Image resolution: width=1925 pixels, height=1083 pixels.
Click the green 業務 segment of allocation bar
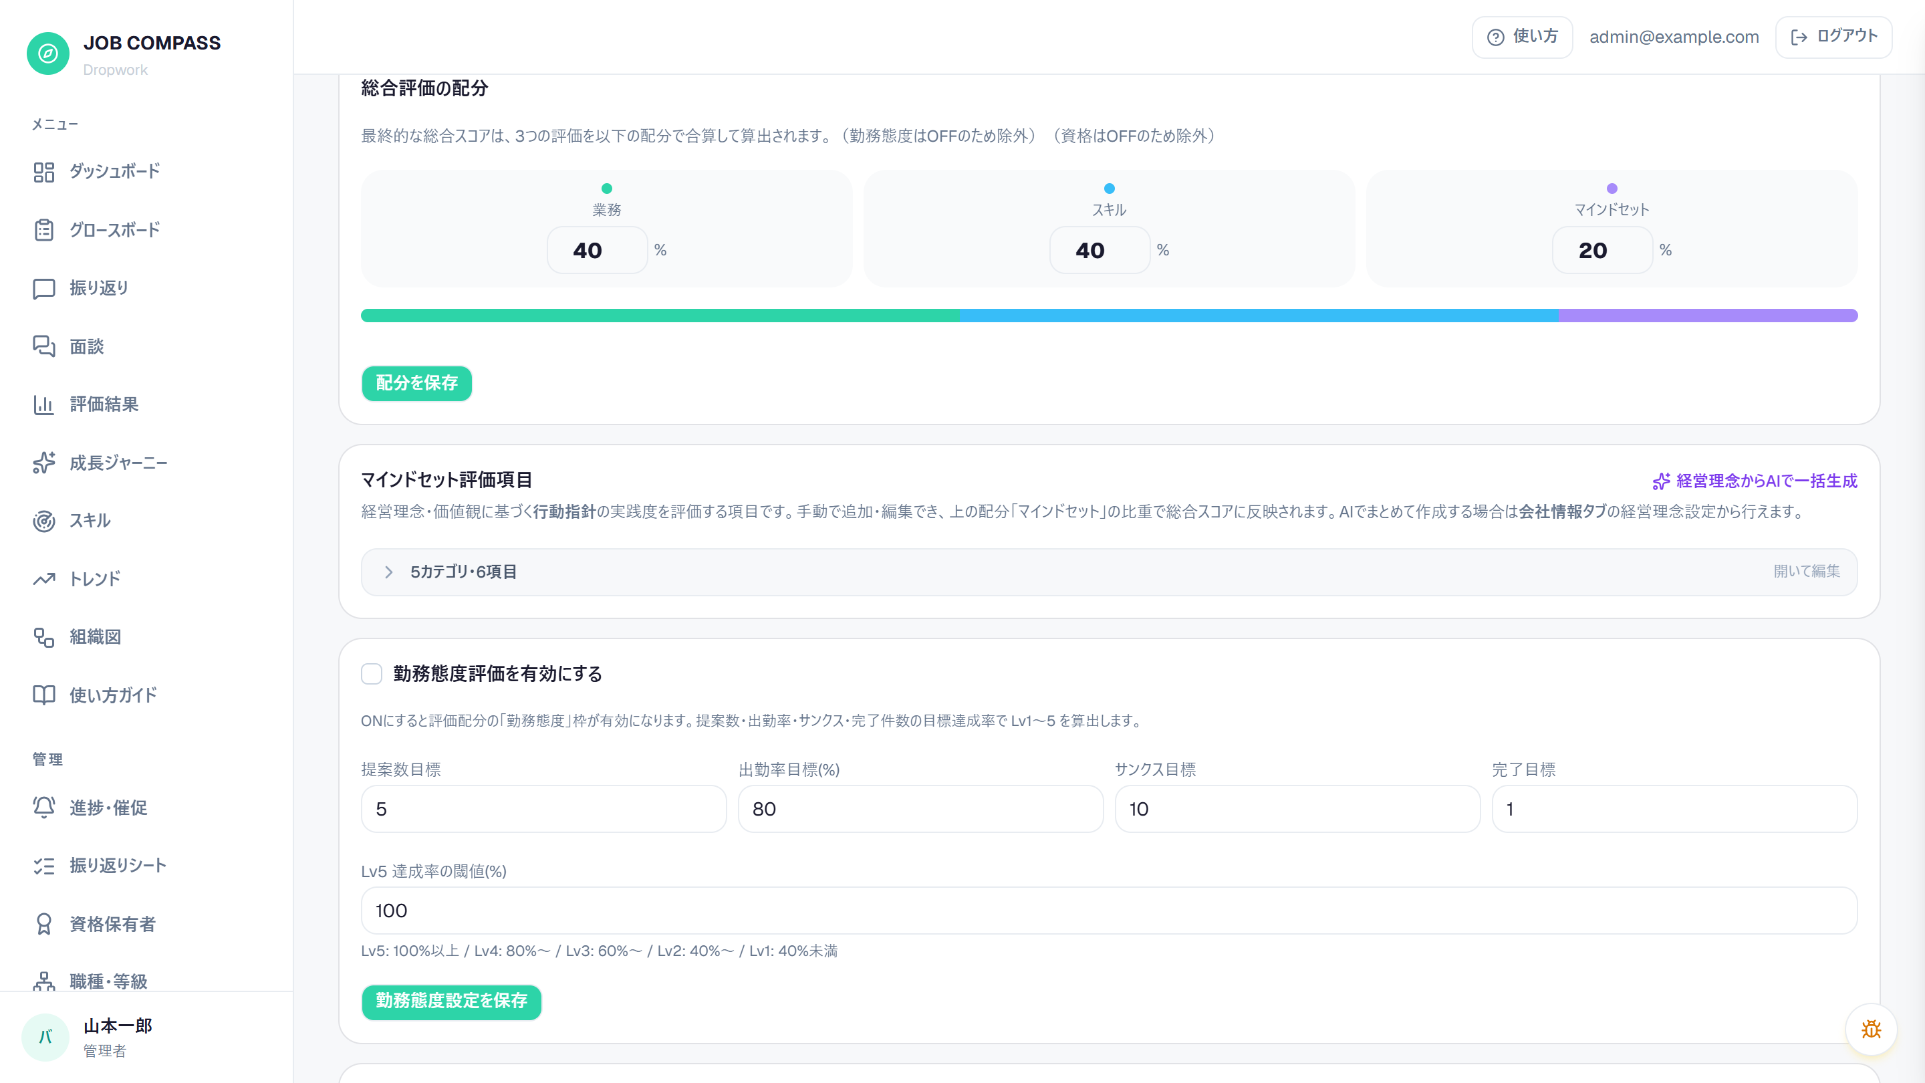[660, 316]
